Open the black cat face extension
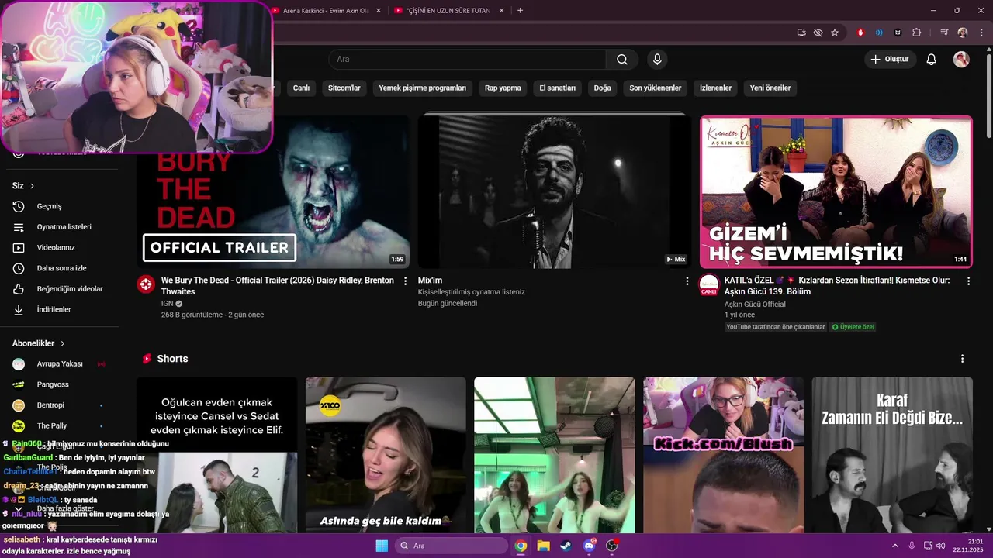 (x=898, y=33)
